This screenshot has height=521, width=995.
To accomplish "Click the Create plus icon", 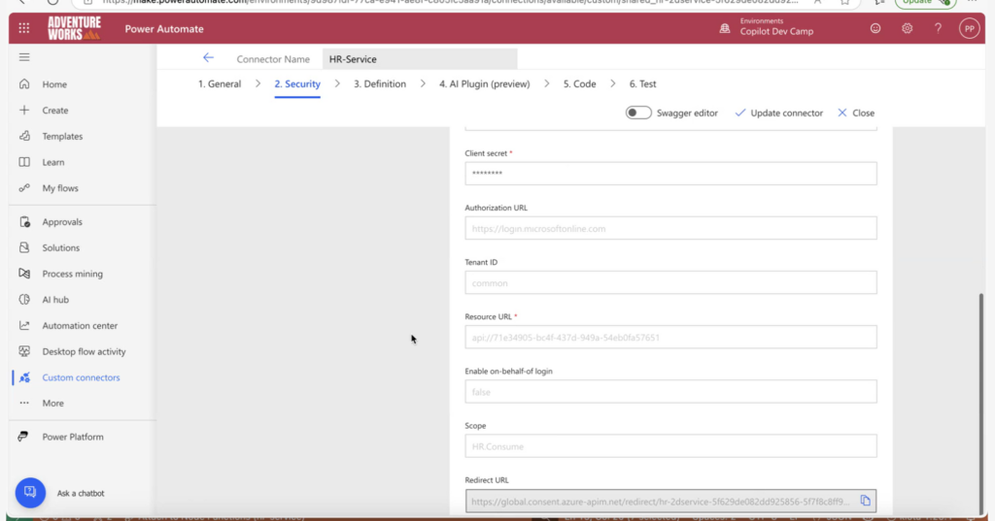I will pyautogui.click(x=24, y=110).
